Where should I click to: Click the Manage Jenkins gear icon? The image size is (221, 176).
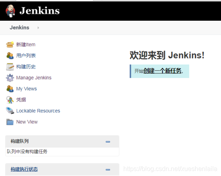pos(10,78)
